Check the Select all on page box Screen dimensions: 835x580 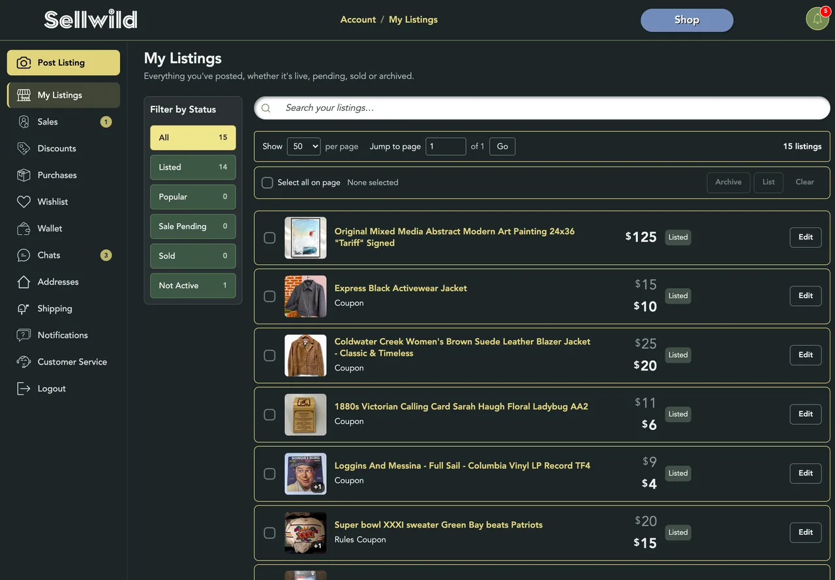[267, 183]
